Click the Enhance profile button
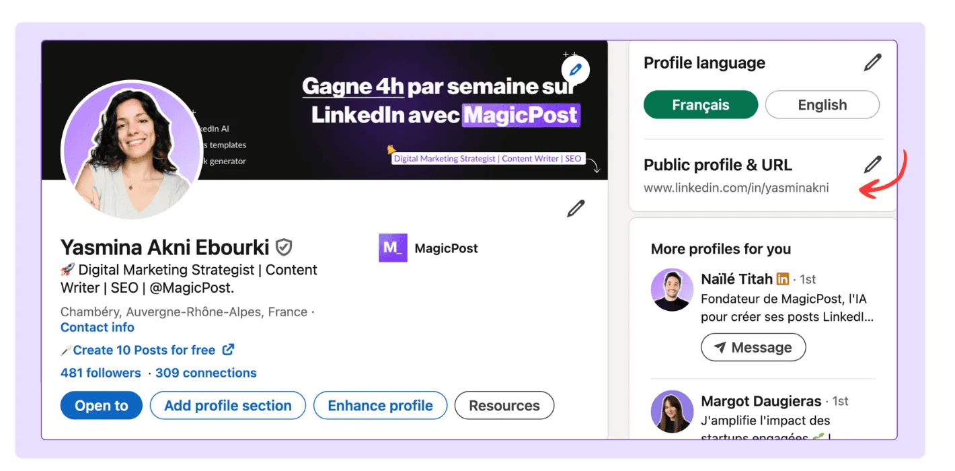 click(380, 406)
